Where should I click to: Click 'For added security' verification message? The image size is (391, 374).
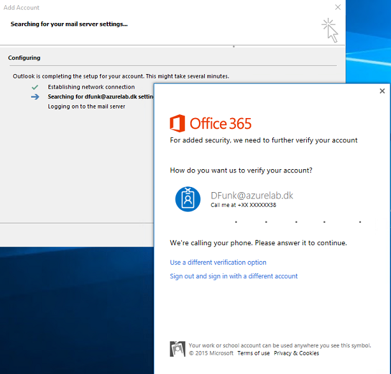click(263, 140)
